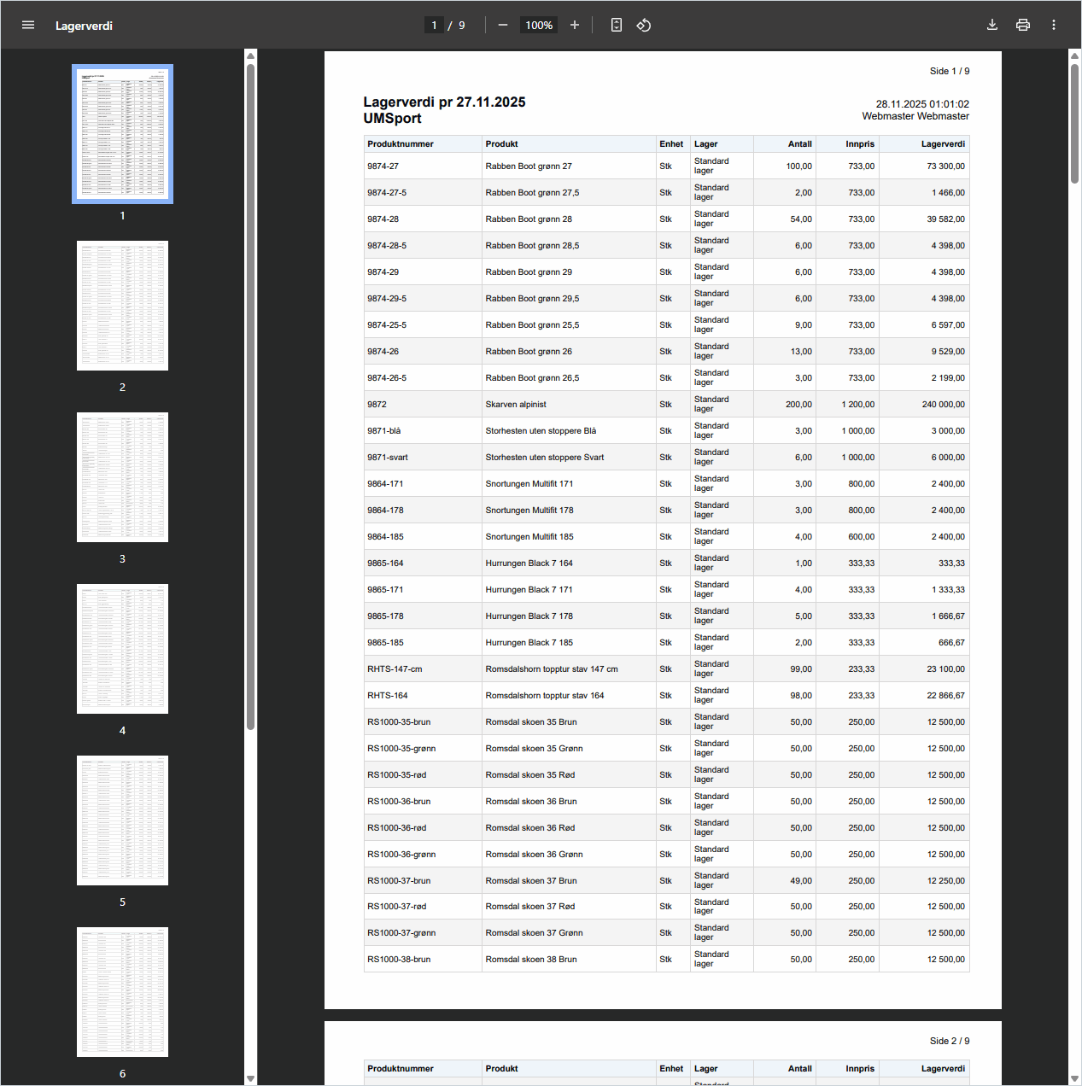Toggle the sidebar menu icon
1082x1086 pixels.
(x=28, y=26)
